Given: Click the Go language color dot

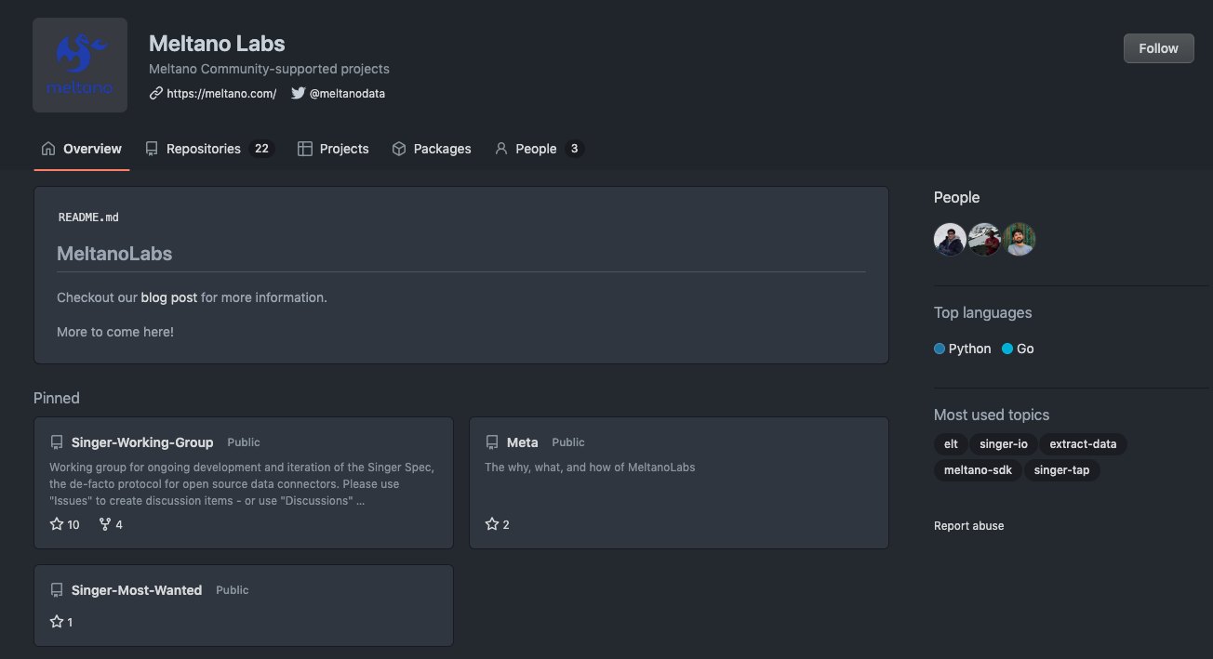Looking at the screenshot, I should coord(1007,349).
